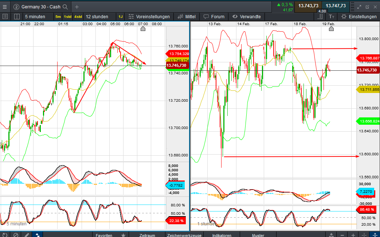Click the 05:00 time on the time axis
The width and height of the screenshot is (380, 237).
[115, 24]
